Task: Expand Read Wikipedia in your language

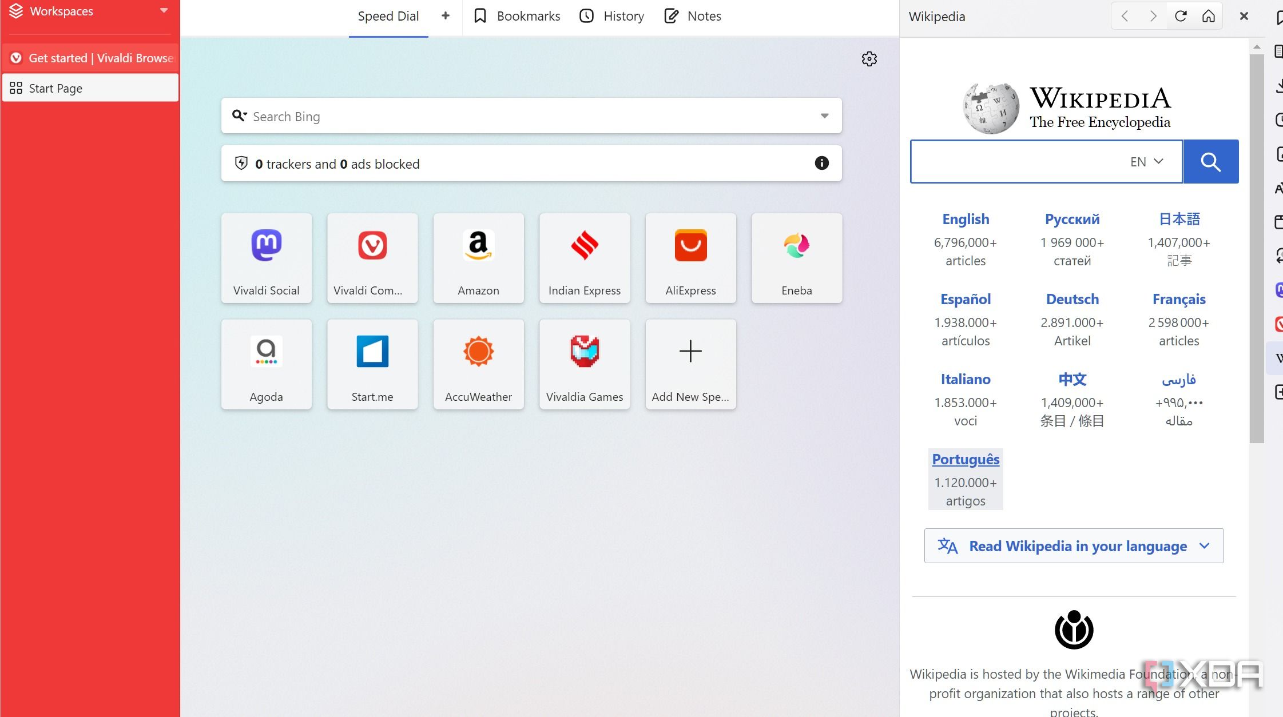Action: (1074, 546)
